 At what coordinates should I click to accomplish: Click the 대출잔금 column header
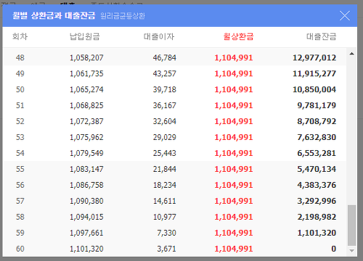[322, 36]
